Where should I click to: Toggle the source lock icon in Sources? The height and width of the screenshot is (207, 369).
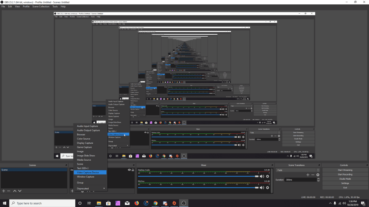[133, 170]
